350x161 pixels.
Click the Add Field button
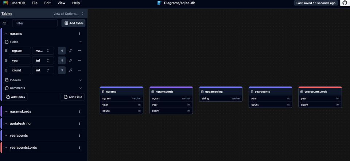(73, 97)
